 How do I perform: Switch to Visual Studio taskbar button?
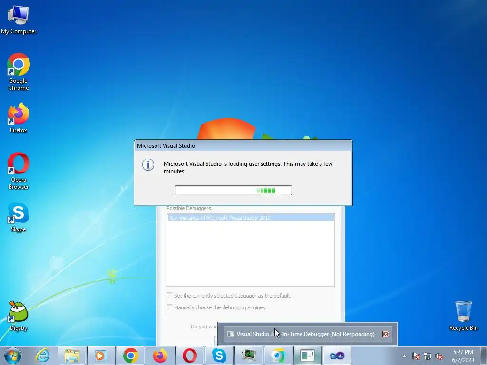[337, 355]
